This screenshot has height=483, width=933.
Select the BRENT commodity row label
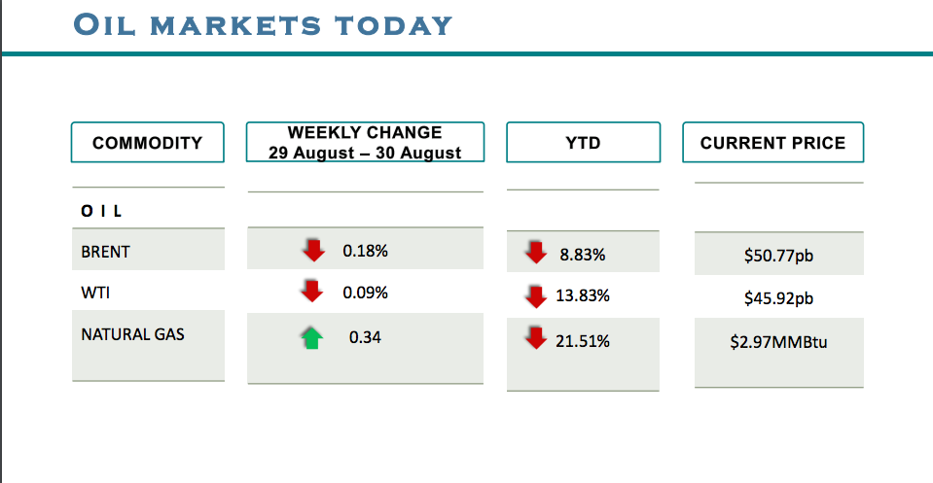tap(106, 252)
